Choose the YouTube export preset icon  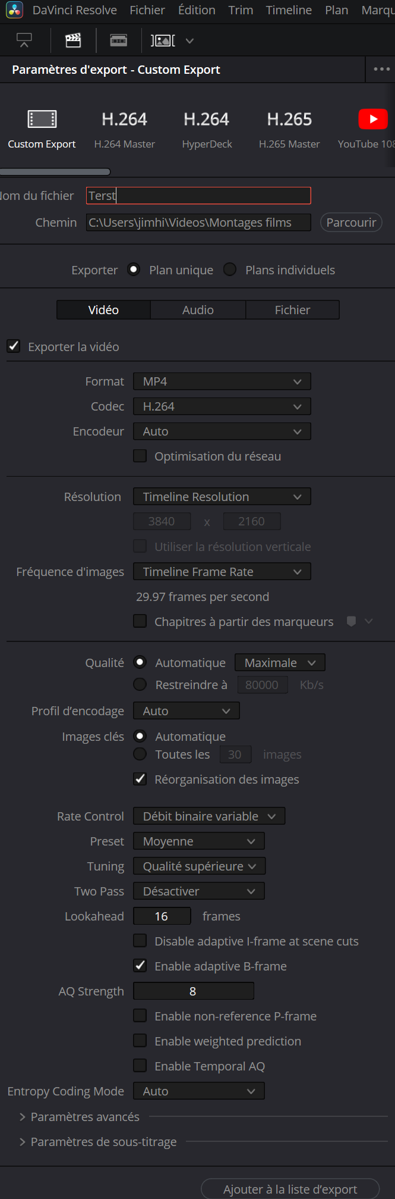[373, 119]
